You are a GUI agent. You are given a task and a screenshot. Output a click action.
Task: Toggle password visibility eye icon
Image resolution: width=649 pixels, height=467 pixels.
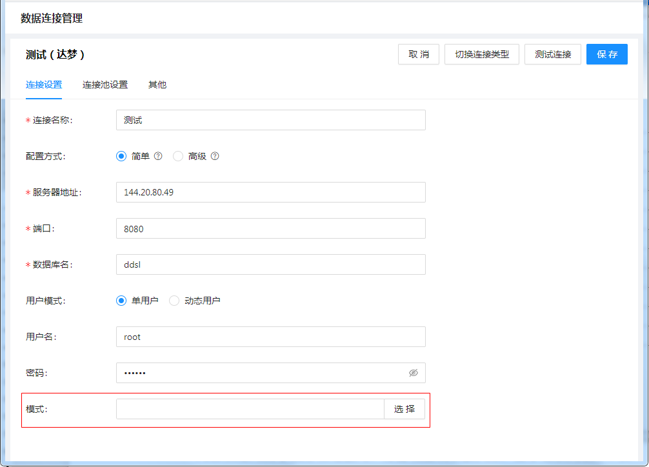(x=414, y=373)
